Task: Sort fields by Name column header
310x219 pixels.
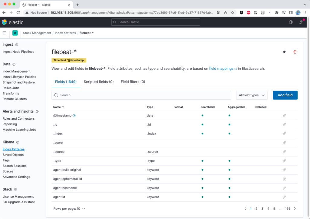Action: click(59, 107)
